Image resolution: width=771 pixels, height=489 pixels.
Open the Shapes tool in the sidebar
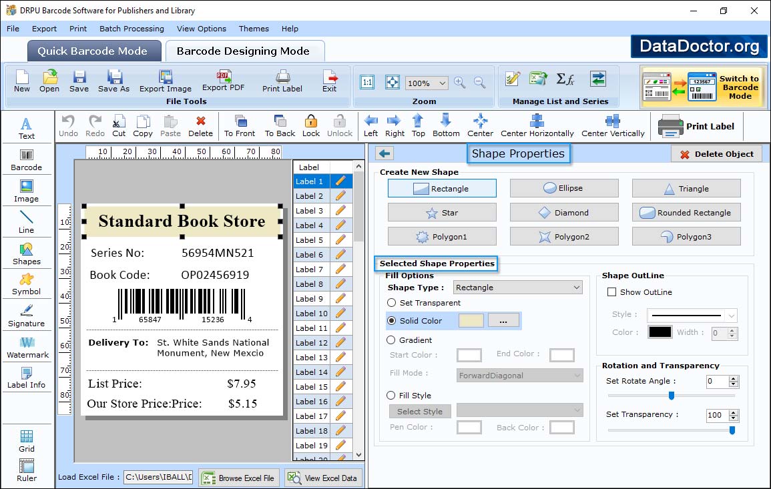click(27, 254)
